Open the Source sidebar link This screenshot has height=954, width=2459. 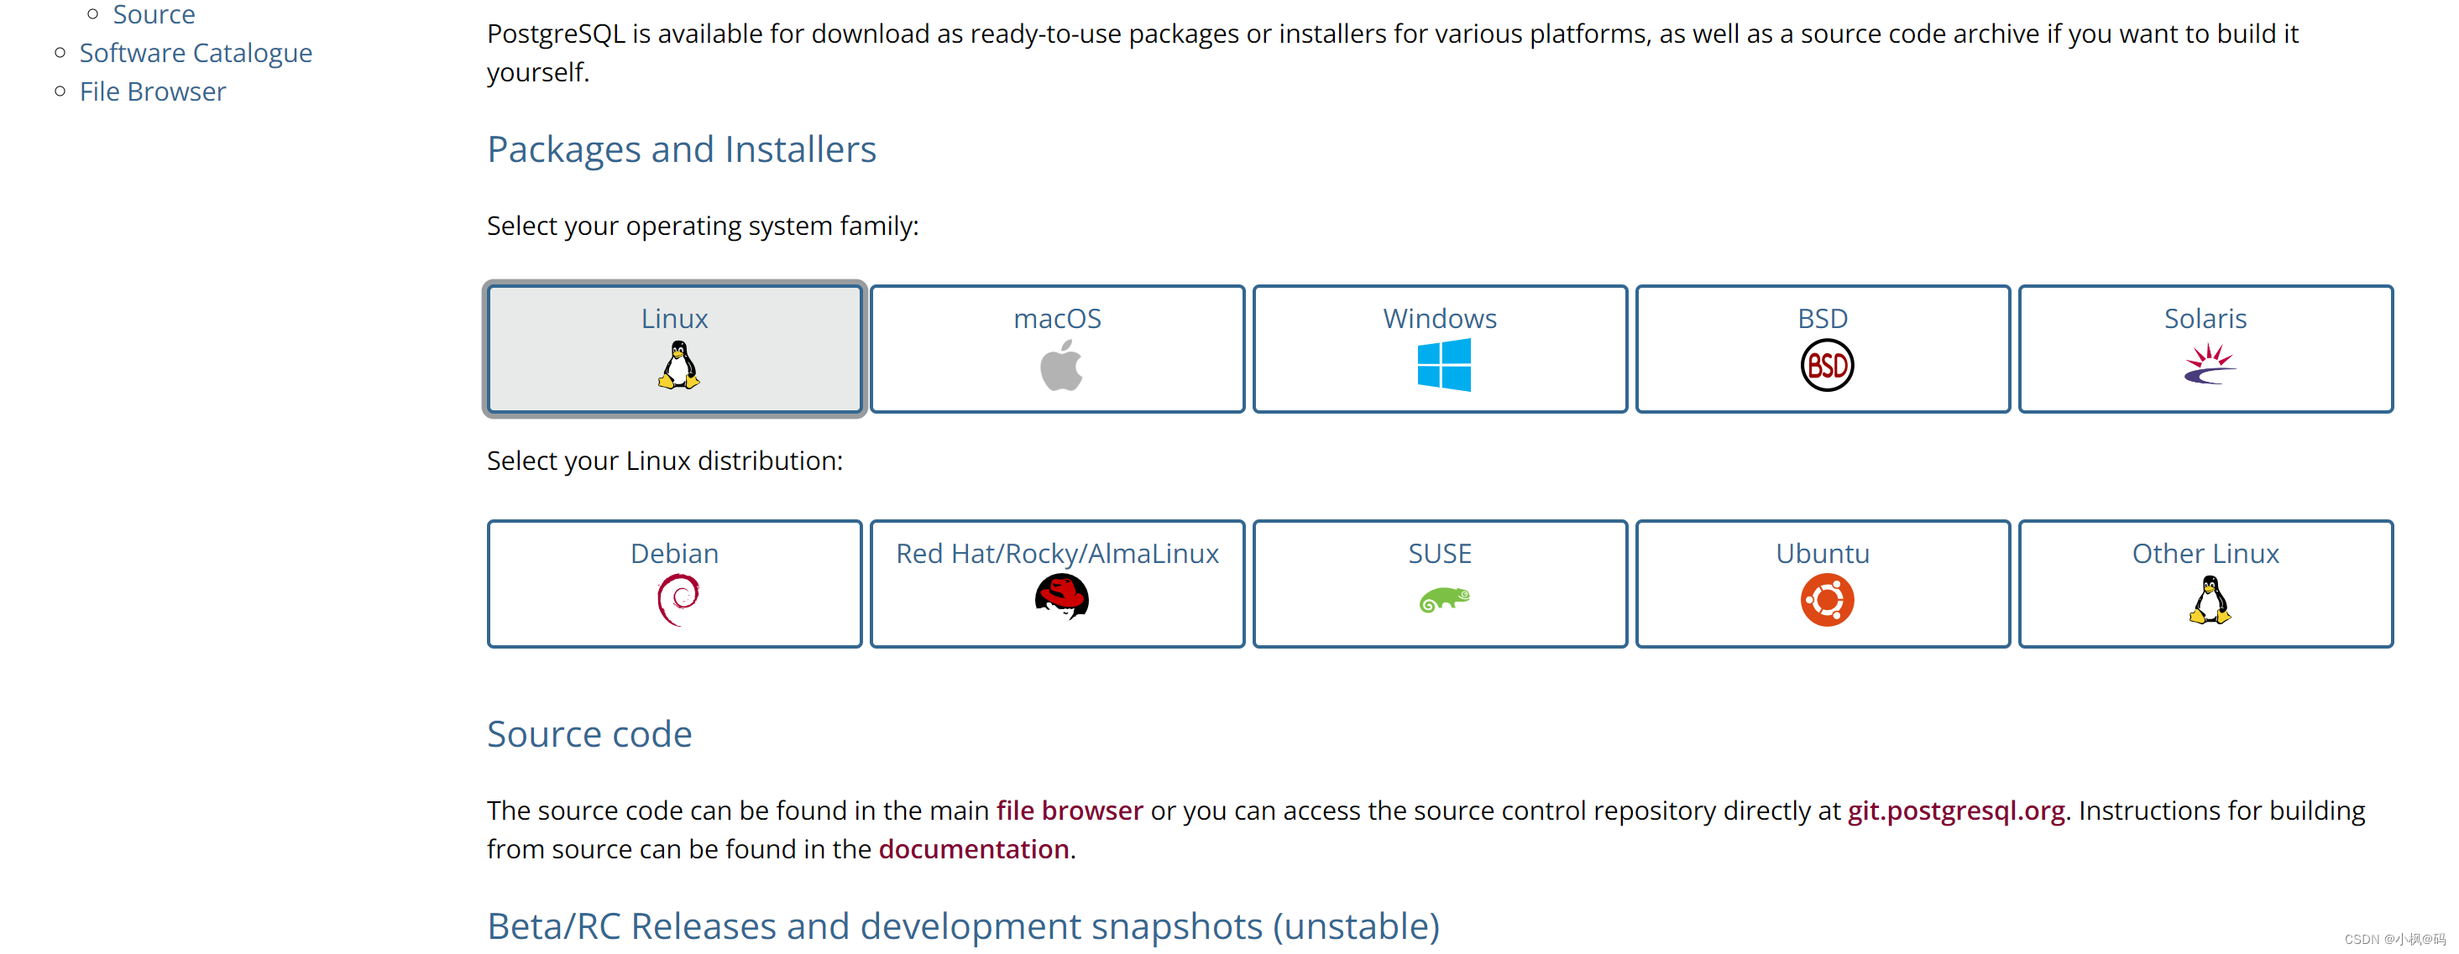154,14
